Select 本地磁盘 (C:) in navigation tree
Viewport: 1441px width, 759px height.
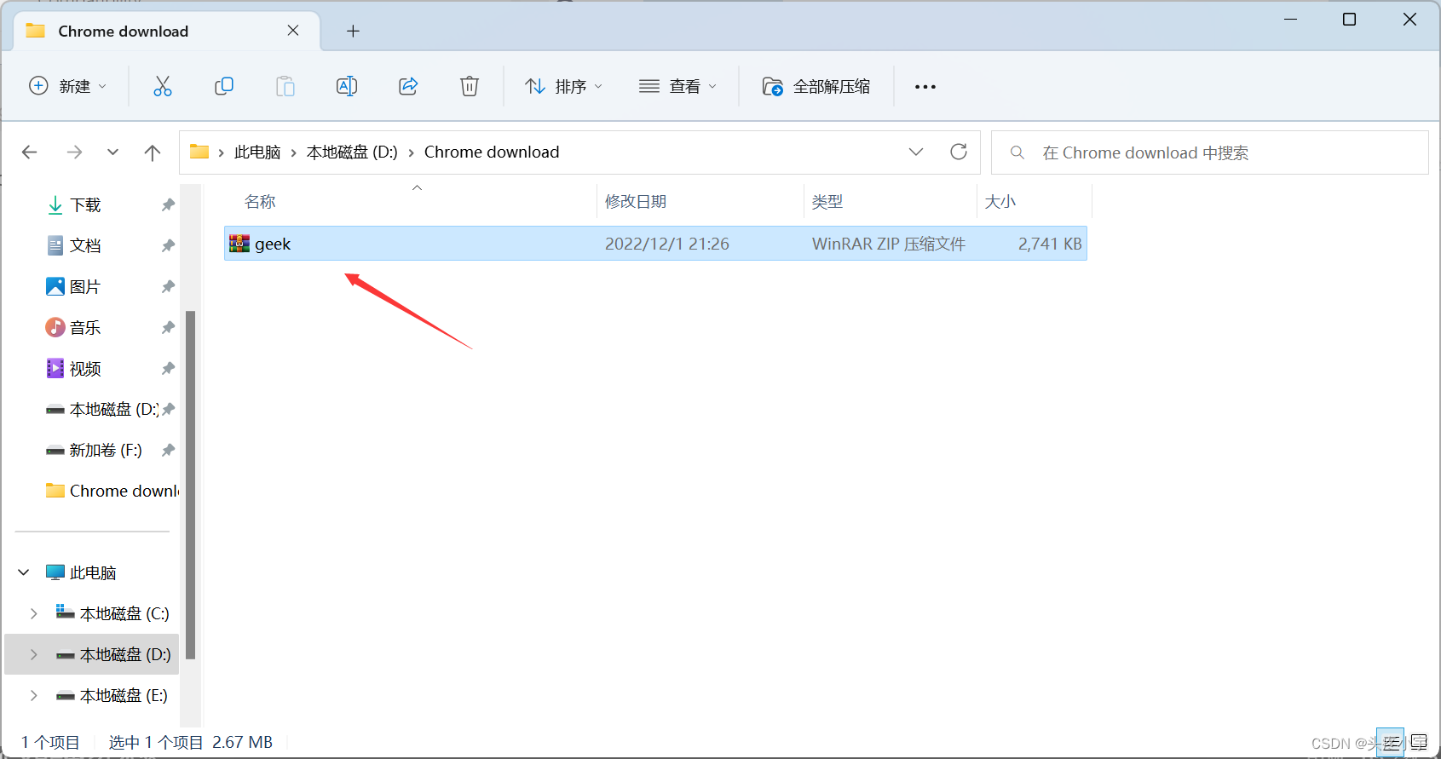coord(124,614)
